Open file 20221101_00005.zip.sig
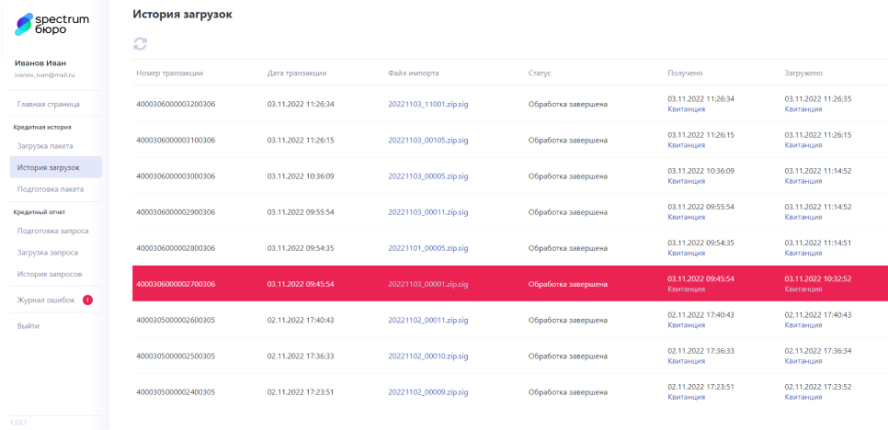The width and height of the screenshot is (888, 430). pos(428,248)
